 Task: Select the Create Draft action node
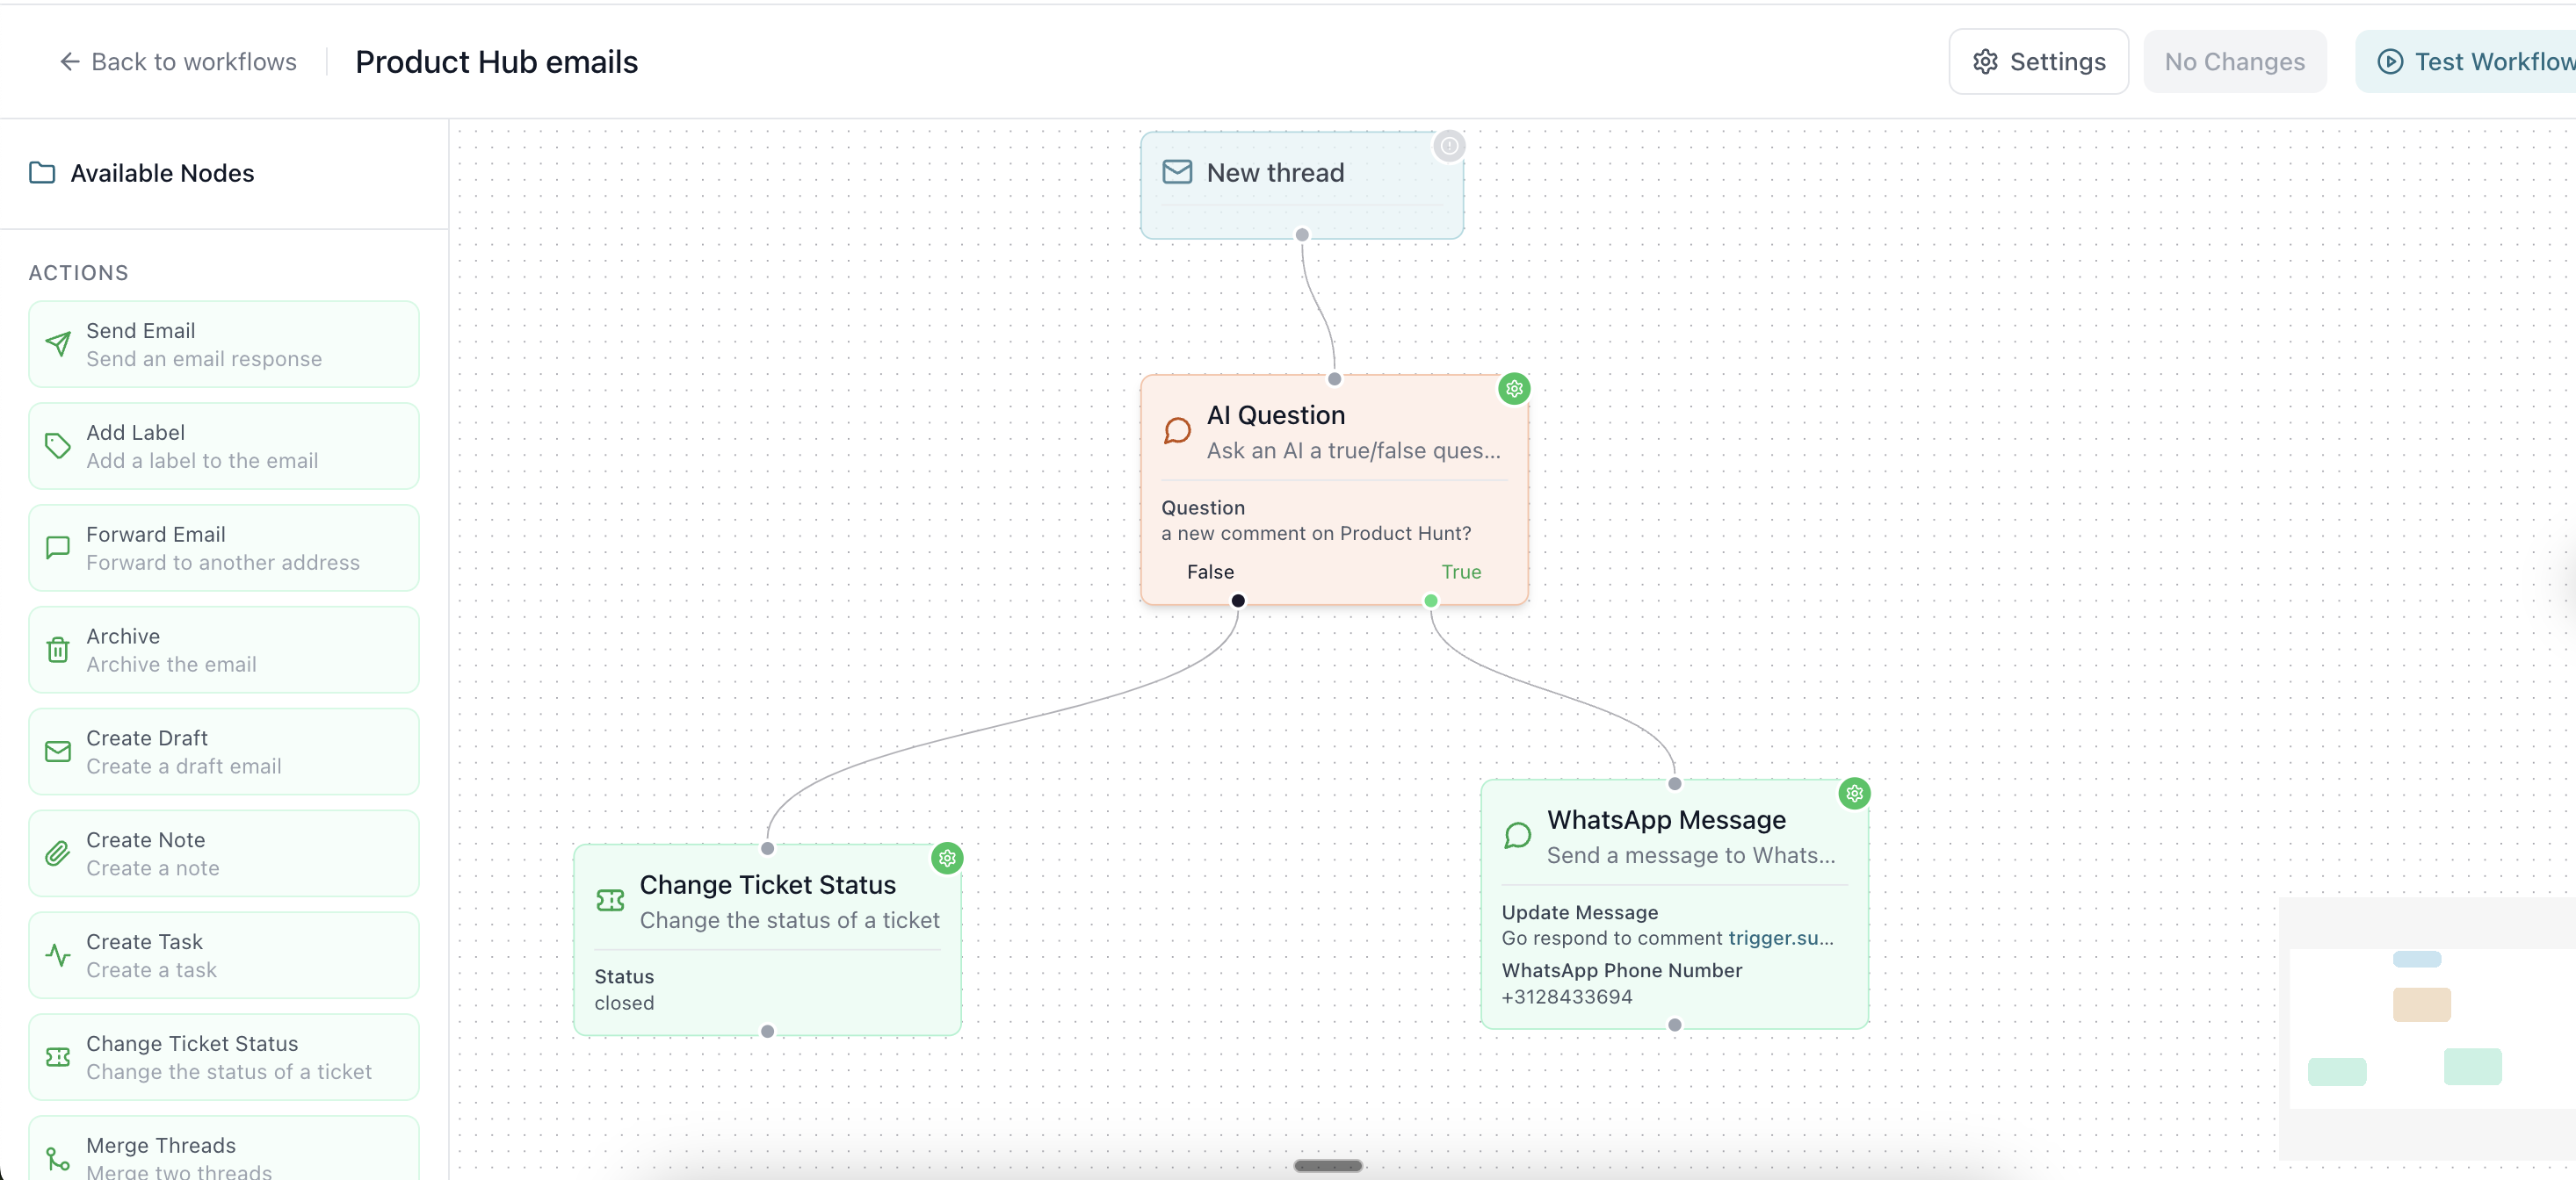tap(223, 752)
